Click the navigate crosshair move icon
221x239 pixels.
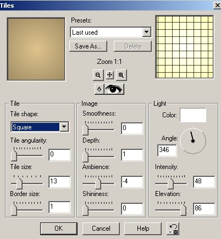point(109,75)
